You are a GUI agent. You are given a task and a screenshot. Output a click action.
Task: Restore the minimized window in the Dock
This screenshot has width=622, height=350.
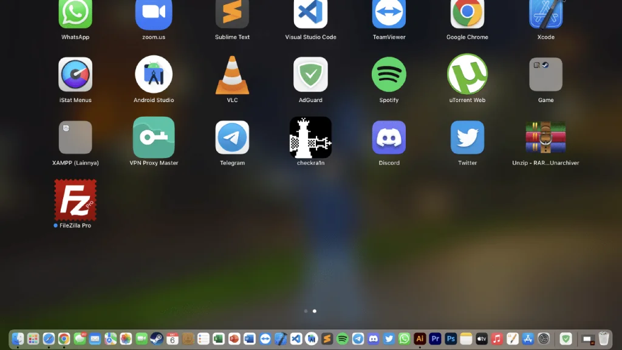coord(588,339)
